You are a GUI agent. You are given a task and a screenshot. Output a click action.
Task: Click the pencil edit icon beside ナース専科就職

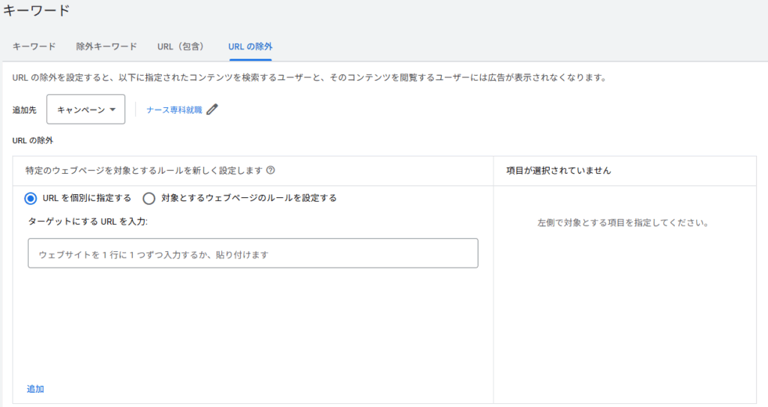click(212, 109)
